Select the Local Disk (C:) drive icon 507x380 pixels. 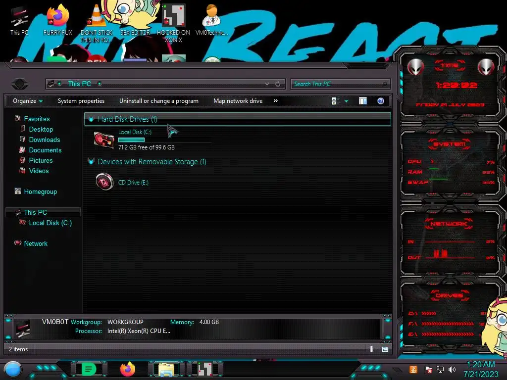(x=104, y=140)
